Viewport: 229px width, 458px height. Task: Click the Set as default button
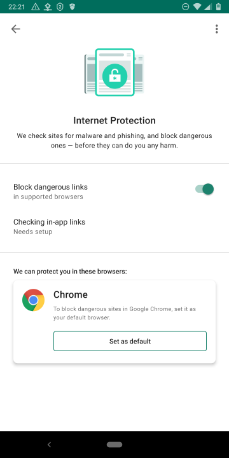click(x=130, y=341)
